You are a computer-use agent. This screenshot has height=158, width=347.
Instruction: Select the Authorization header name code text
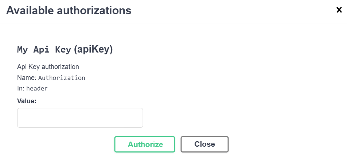pos(62,78)
